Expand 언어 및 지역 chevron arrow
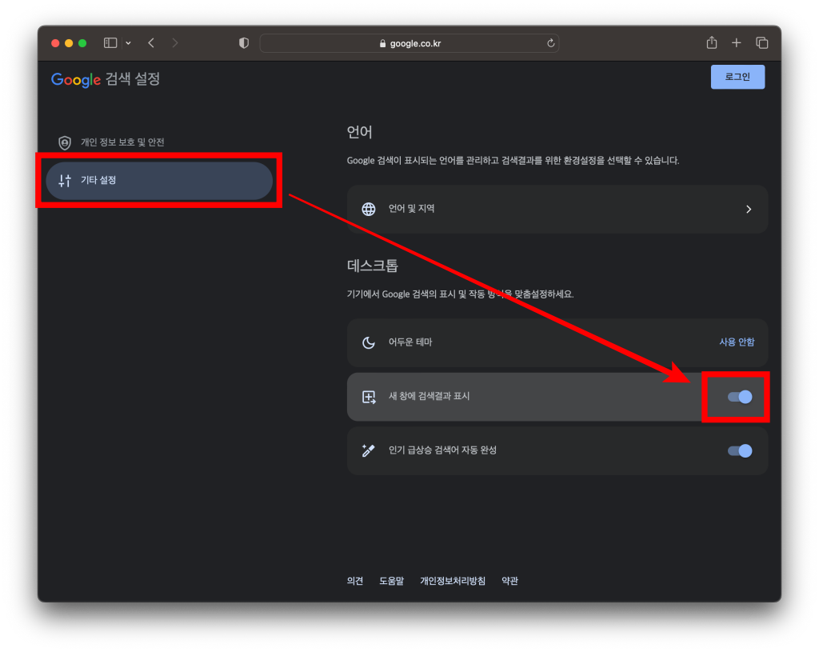This screenshot has height=652, width=819. coord(749,209)
